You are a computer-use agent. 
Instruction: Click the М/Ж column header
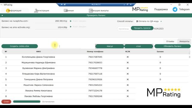point(127,52)
